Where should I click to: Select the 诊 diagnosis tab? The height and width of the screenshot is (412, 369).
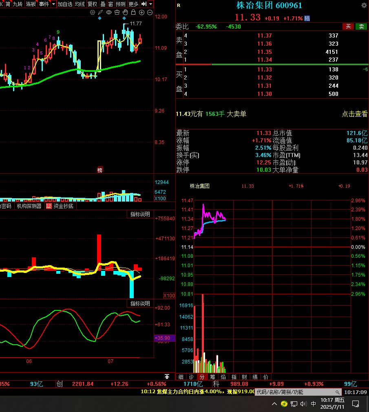click(192, 377)
